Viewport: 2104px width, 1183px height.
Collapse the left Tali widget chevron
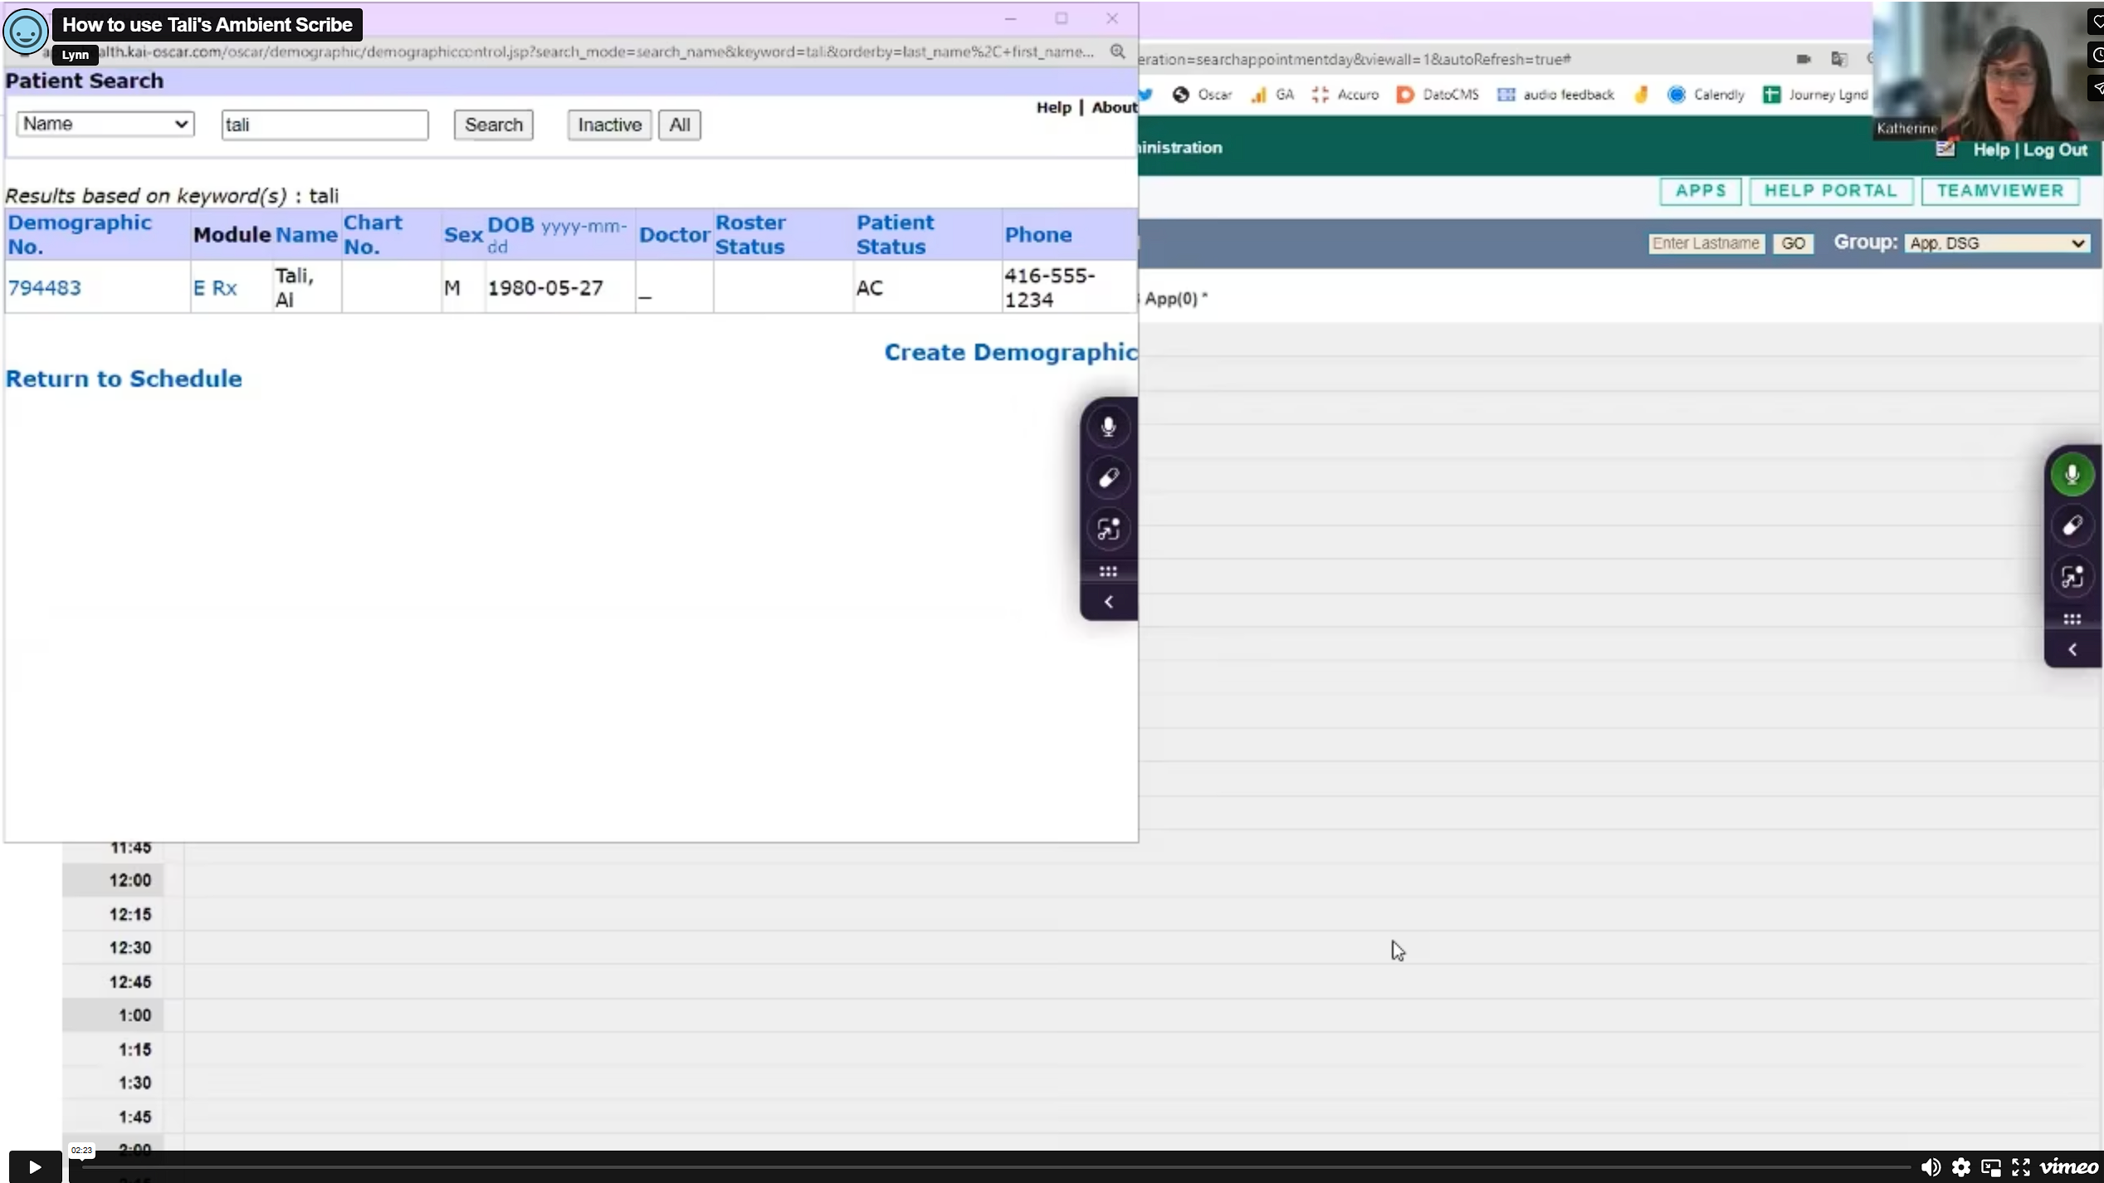(x=1108, y=602)
